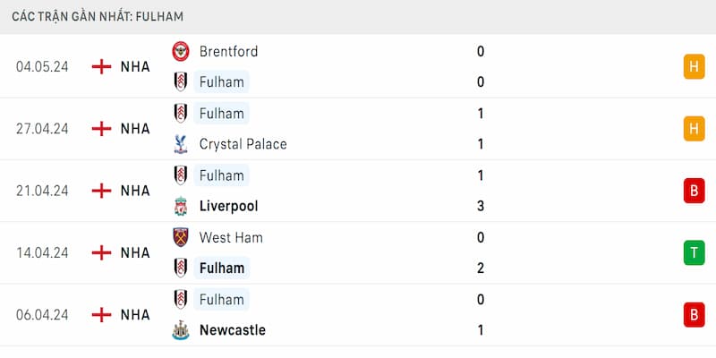Viewport: 716px width, 358px height.
Task: Open the Newcastle team link
Action: tap(232, 330)
